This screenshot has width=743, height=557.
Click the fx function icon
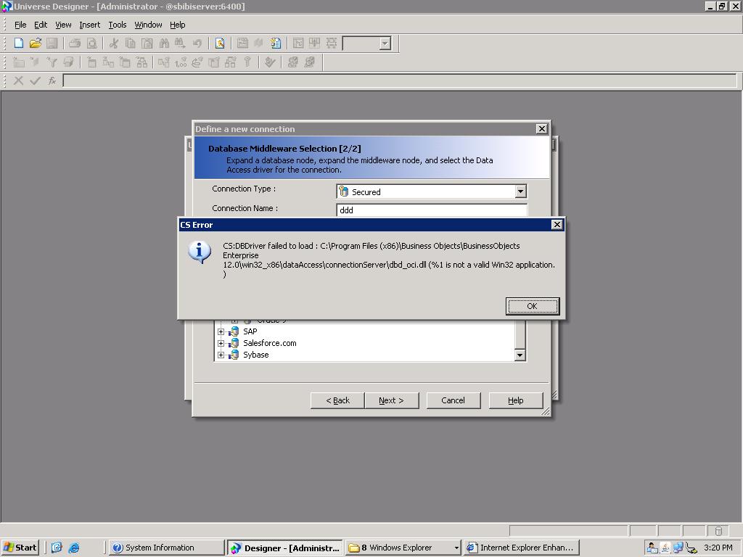point(52,81)
